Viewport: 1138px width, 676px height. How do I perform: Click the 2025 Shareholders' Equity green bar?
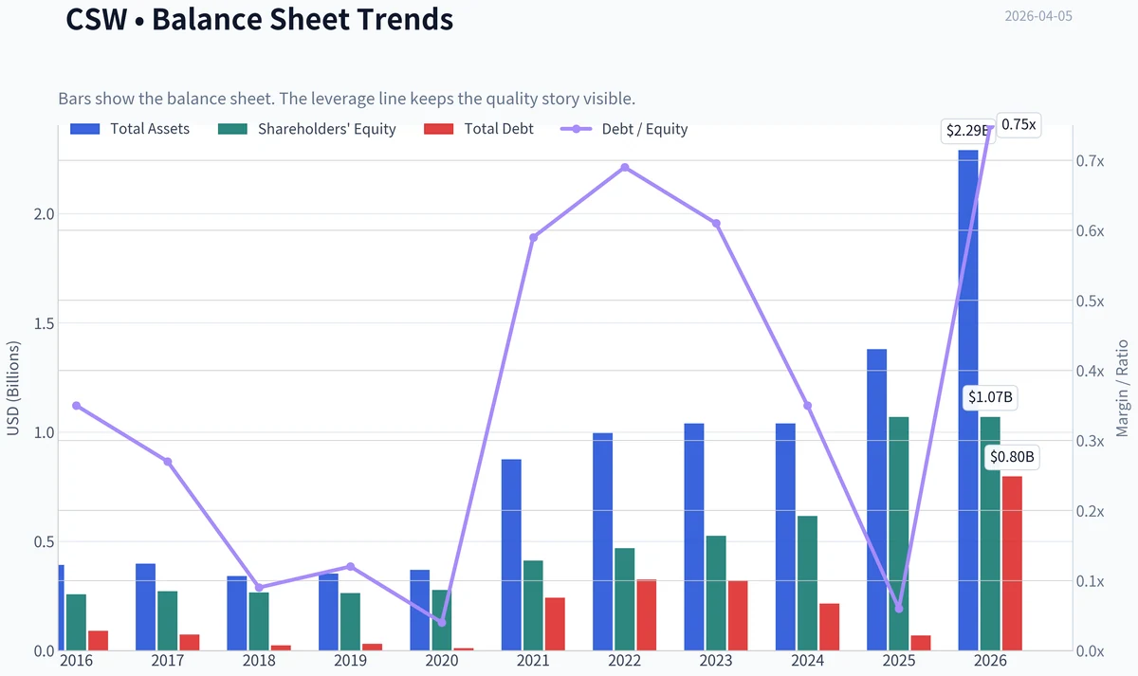tap(899, 534)
